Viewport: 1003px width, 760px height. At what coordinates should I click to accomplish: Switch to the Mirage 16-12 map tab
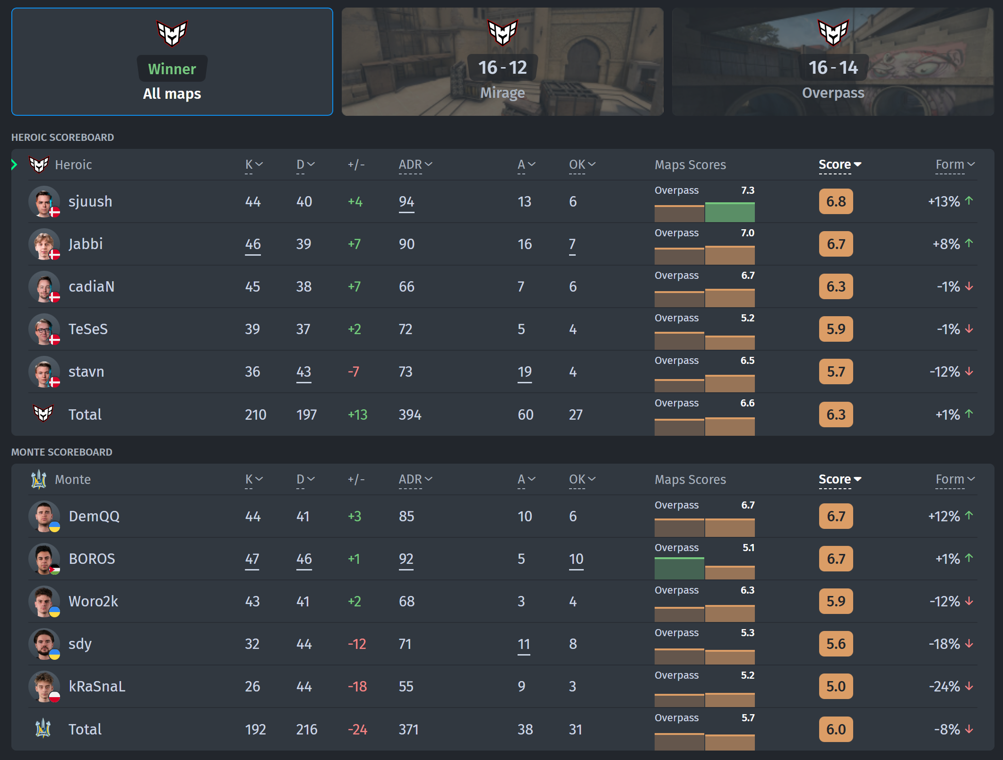[502, 61]
